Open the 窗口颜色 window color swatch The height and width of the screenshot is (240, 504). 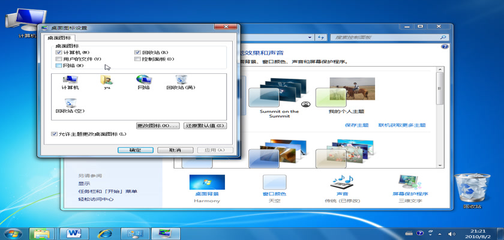274,185
